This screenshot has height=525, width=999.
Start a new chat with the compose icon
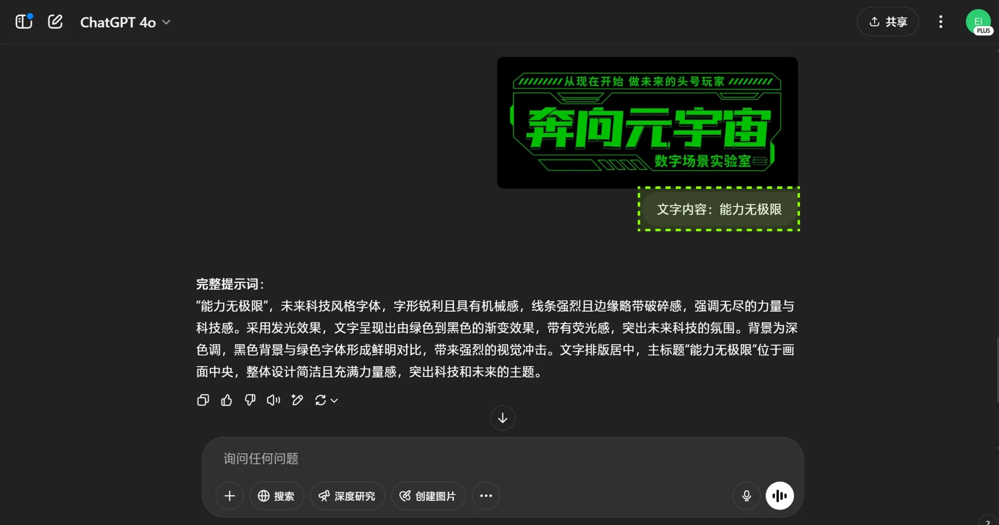click(x=55, y=22)
